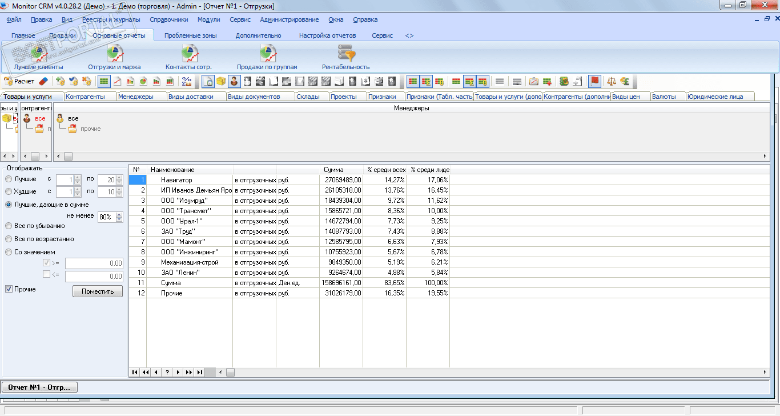
Task: Open the Справочники menu
Action: pos(168,19)
